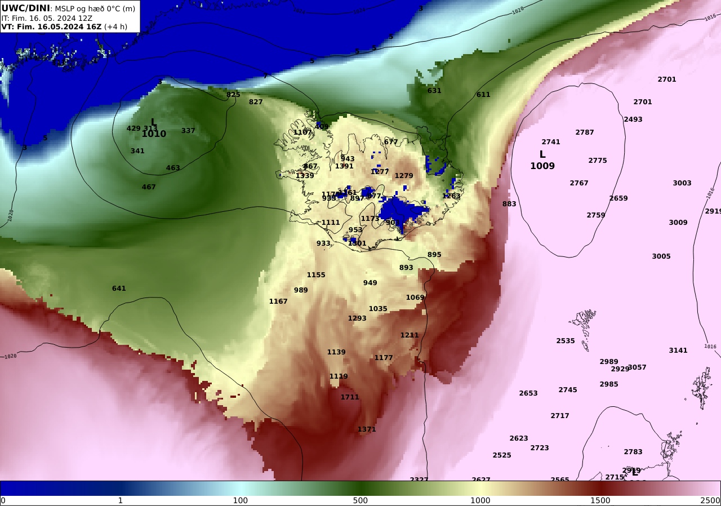Select the 2775 value

[x=598, y=161]
